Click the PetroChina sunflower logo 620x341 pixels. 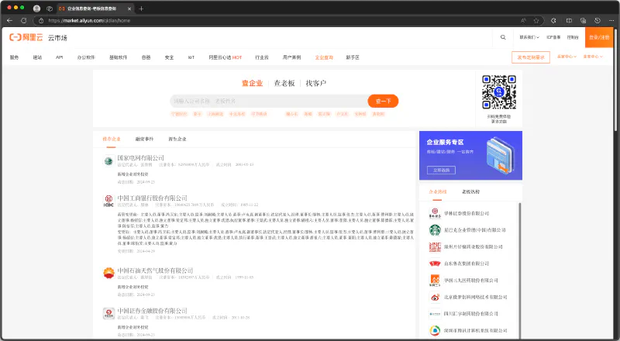coord(108,273)
